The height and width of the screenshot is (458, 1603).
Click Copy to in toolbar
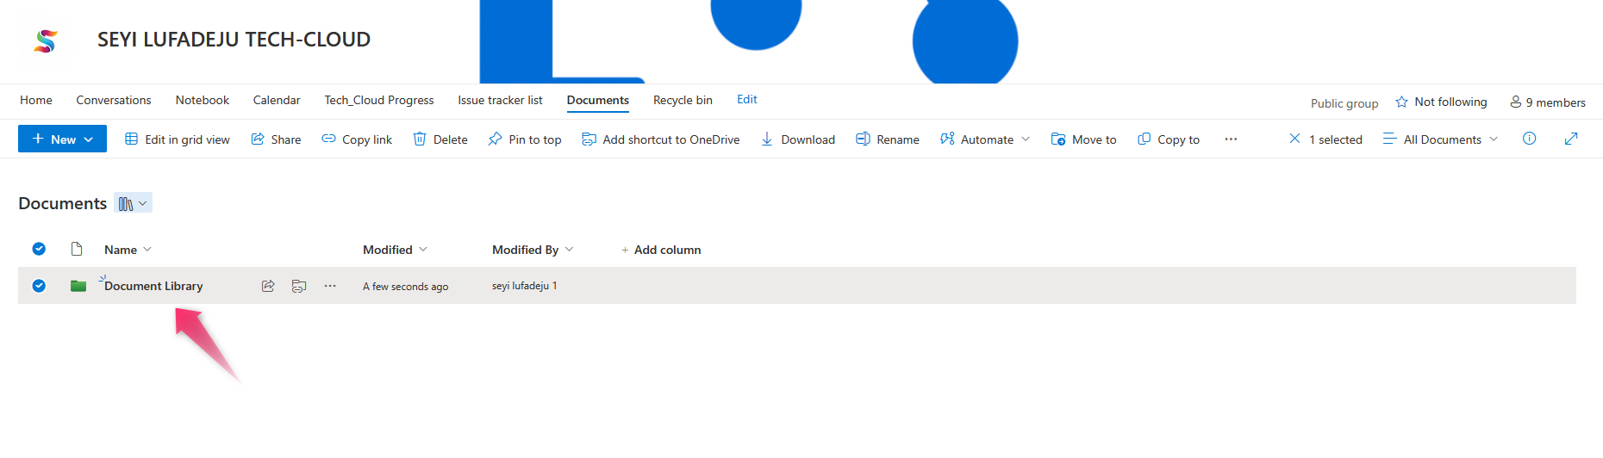pos(1169,139)
